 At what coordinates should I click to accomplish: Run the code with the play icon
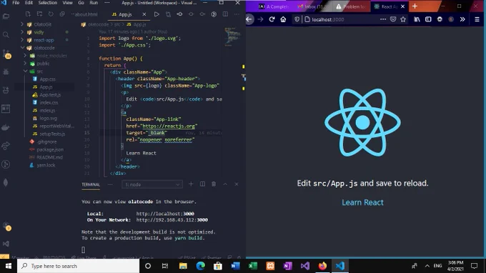click(x=157, y=14)
